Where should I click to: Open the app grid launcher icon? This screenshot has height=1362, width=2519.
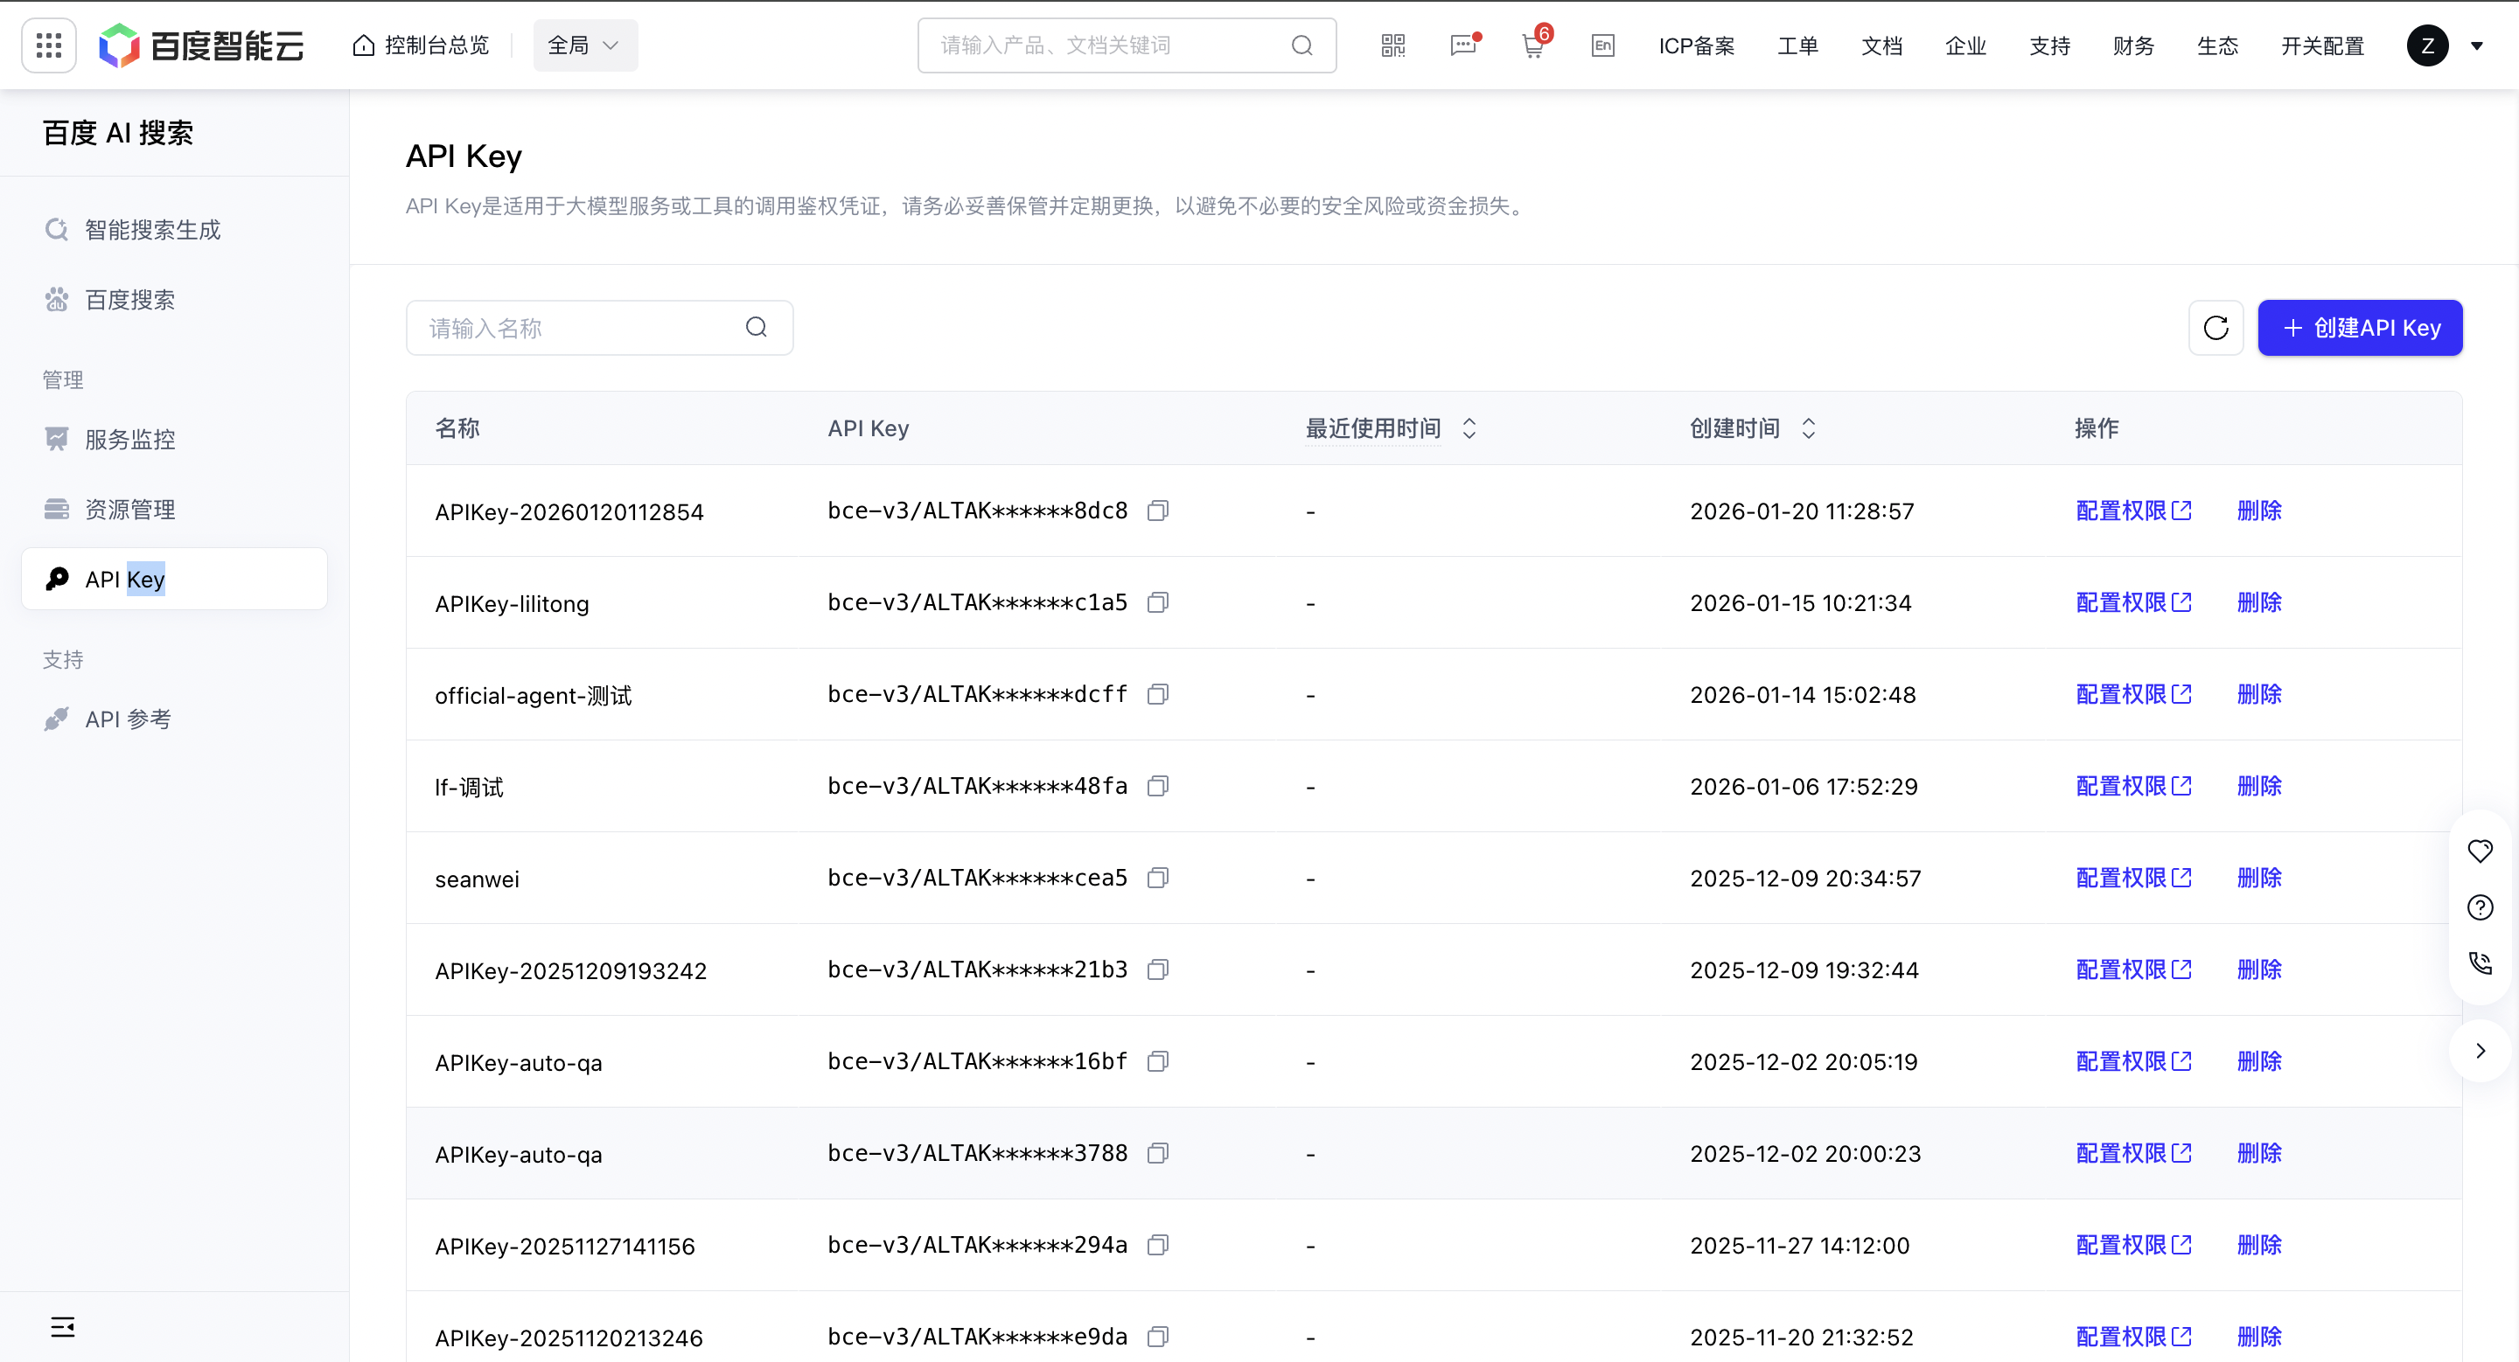click(x=49, y=45)
